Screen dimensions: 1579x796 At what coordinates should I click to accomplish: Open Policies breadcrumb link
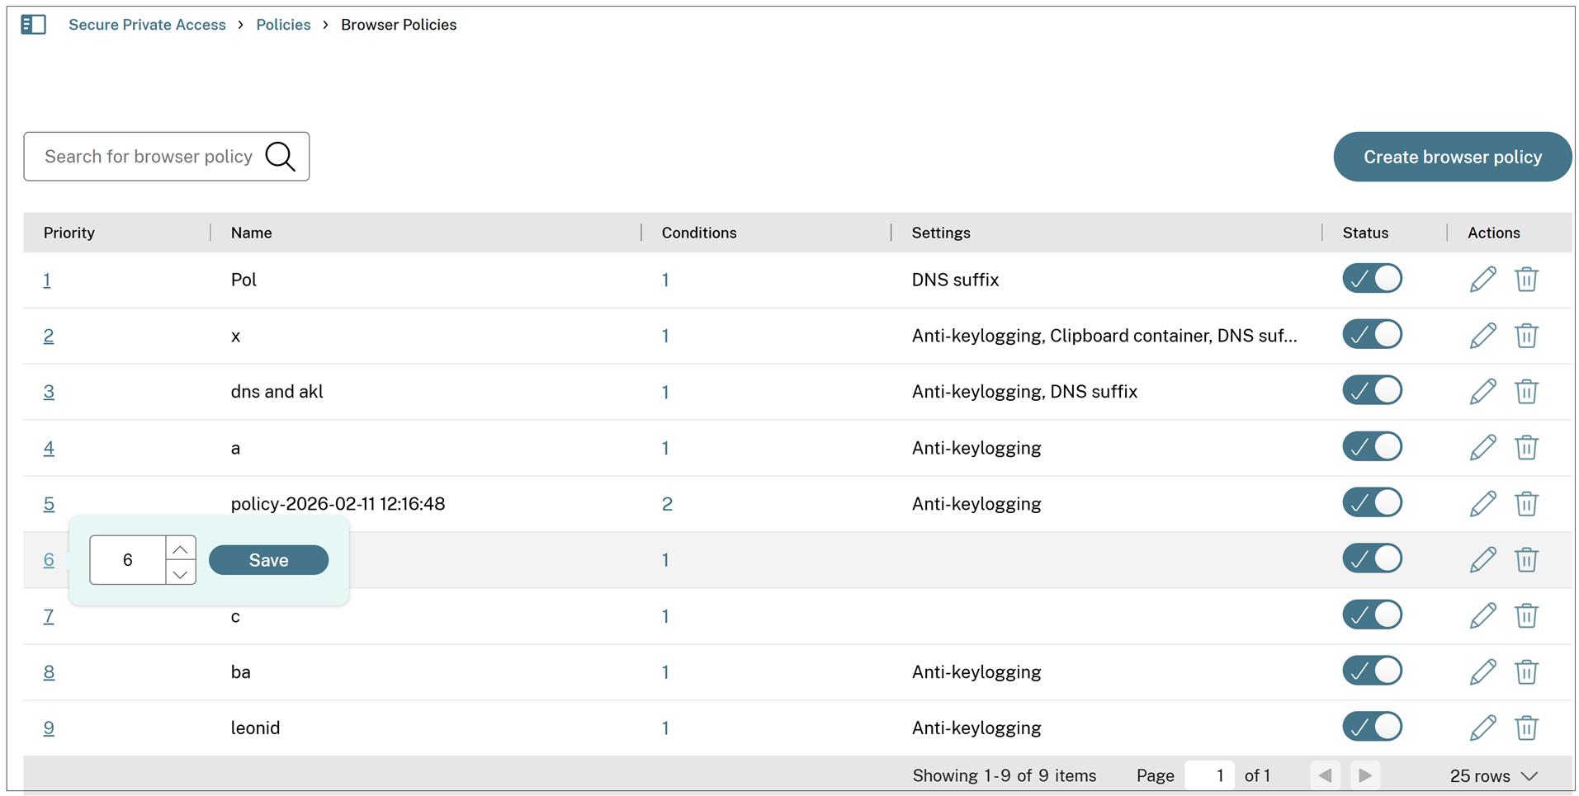tap(283, 25)
